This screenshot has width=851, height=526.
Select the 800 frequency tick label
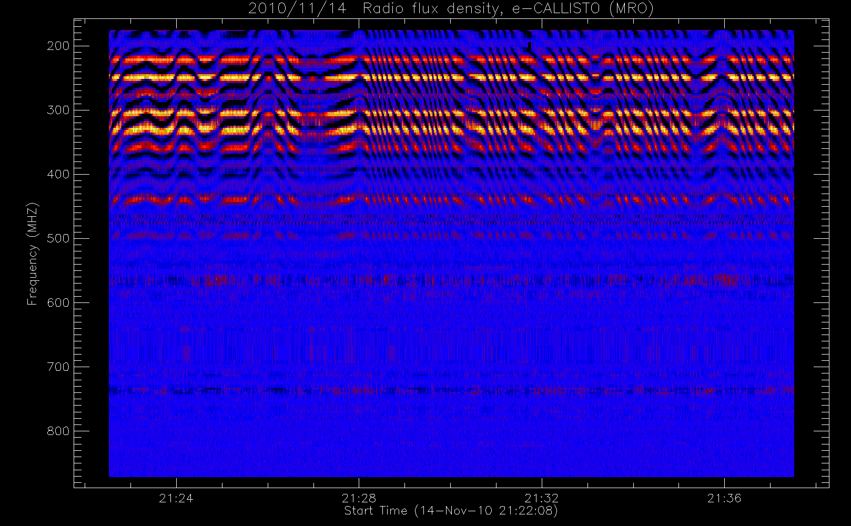pos(58,431)
